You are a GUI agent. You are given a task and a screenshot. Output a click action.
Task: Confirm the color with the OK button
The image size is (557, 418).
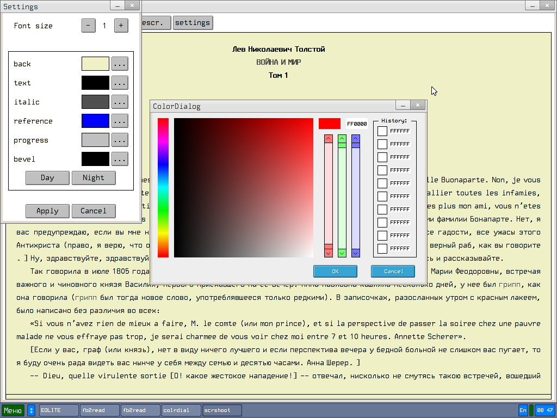click(335, 271)
